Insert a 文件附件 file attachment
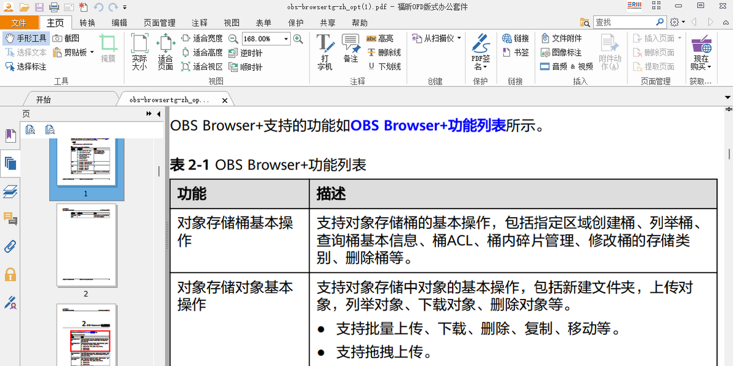 pos(562,38)
